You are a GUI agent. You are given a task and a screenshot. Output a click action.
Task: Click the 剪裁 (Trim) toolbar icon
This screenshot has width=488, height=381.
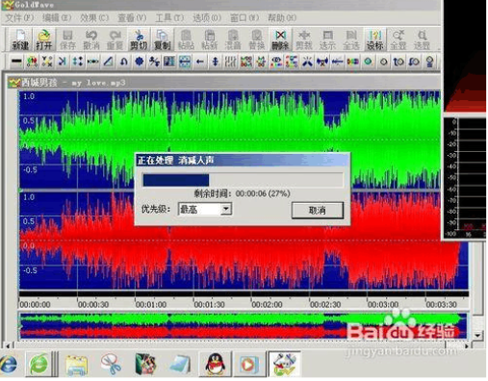(304, 39)
